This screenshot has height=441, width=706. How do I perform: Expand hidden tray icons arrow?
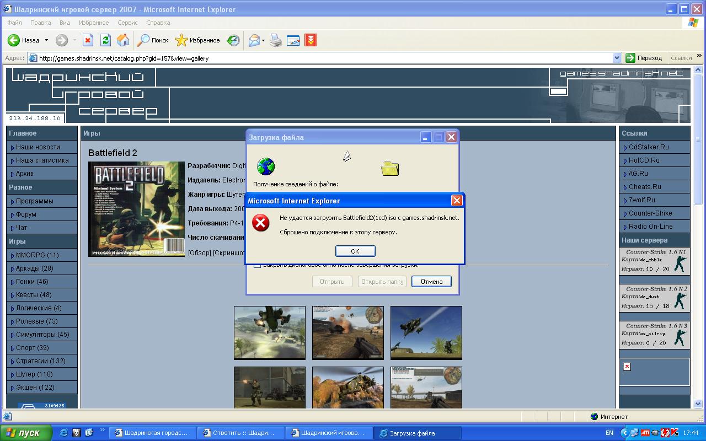pyautogui.click(x=624, y=433)
